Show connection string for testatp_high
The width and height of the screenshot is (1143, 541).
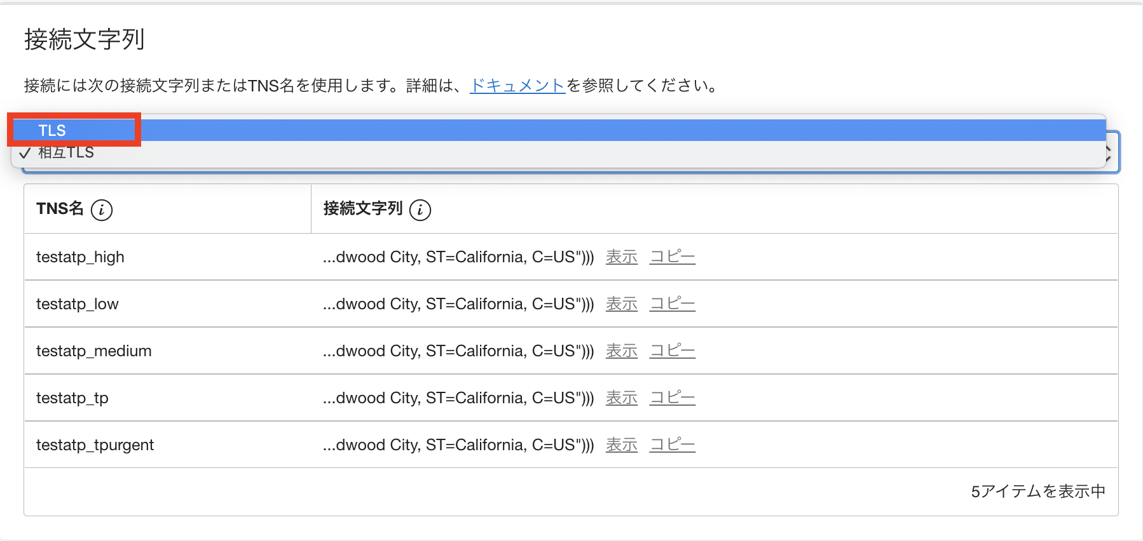click(622, 257)
